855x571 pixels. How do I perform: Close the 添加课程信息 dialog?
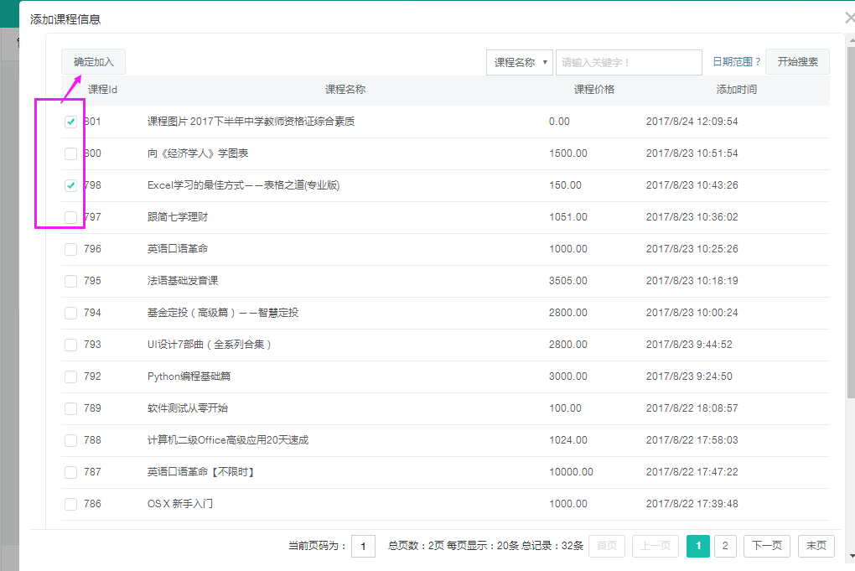pyautogui.click(x=849, y=18)
